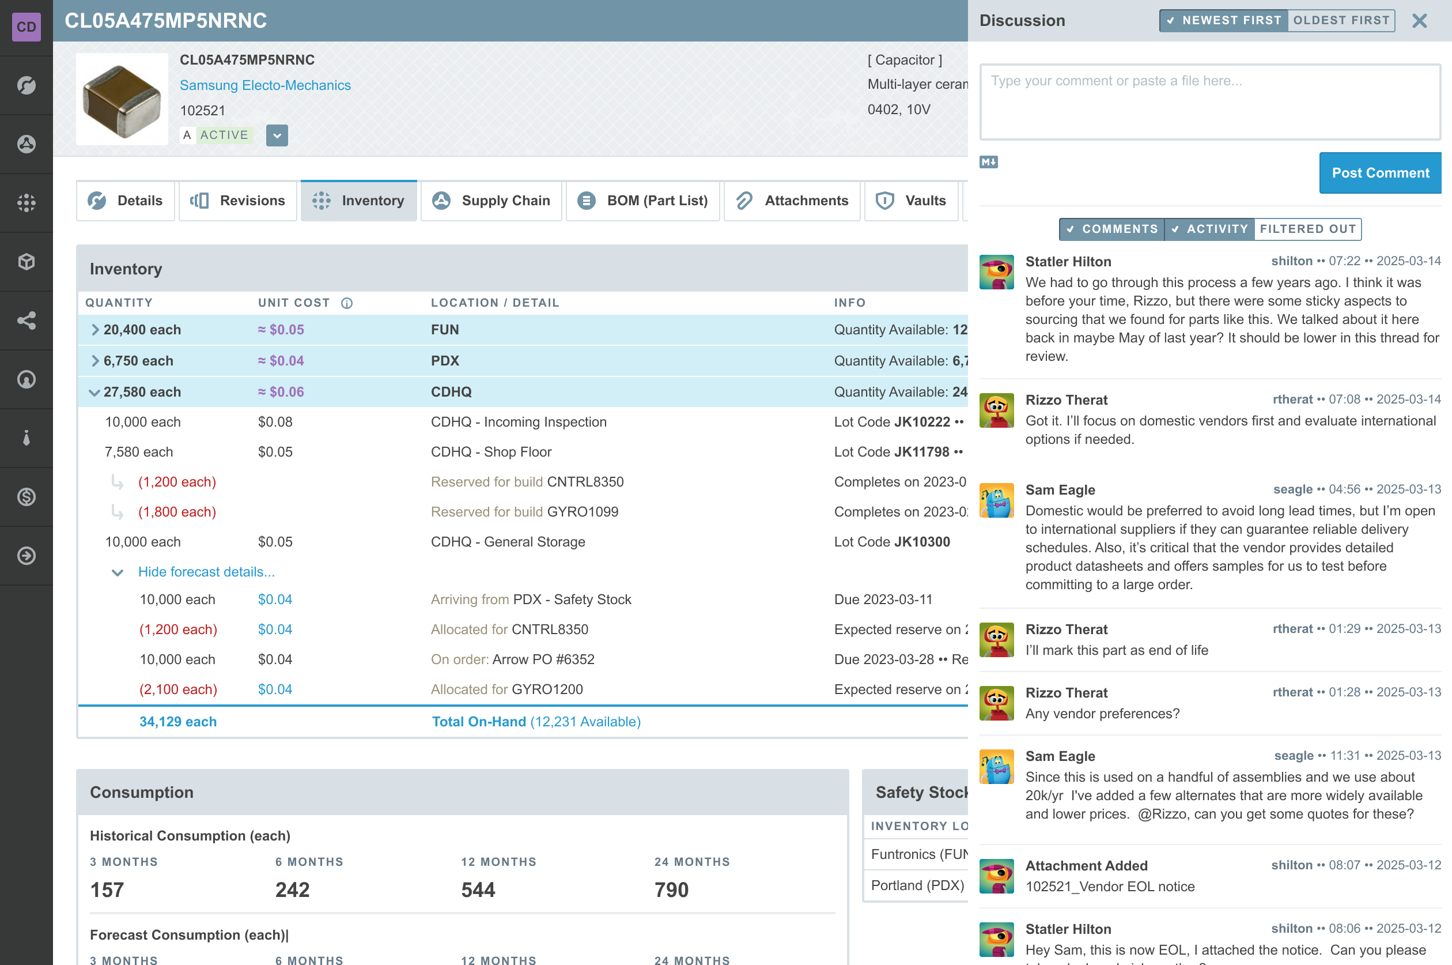The width and height of the screenshot is (1452, 965).
Task: Click Rizzo Therat's avatar on 01:28 comment
Action: click(996, 703)
